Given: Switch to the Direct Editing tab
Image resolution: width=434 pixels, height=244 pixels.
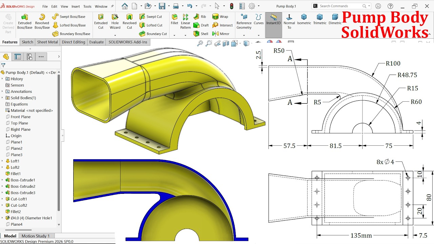Looking at the screenshot, I should tap(74, 42).
